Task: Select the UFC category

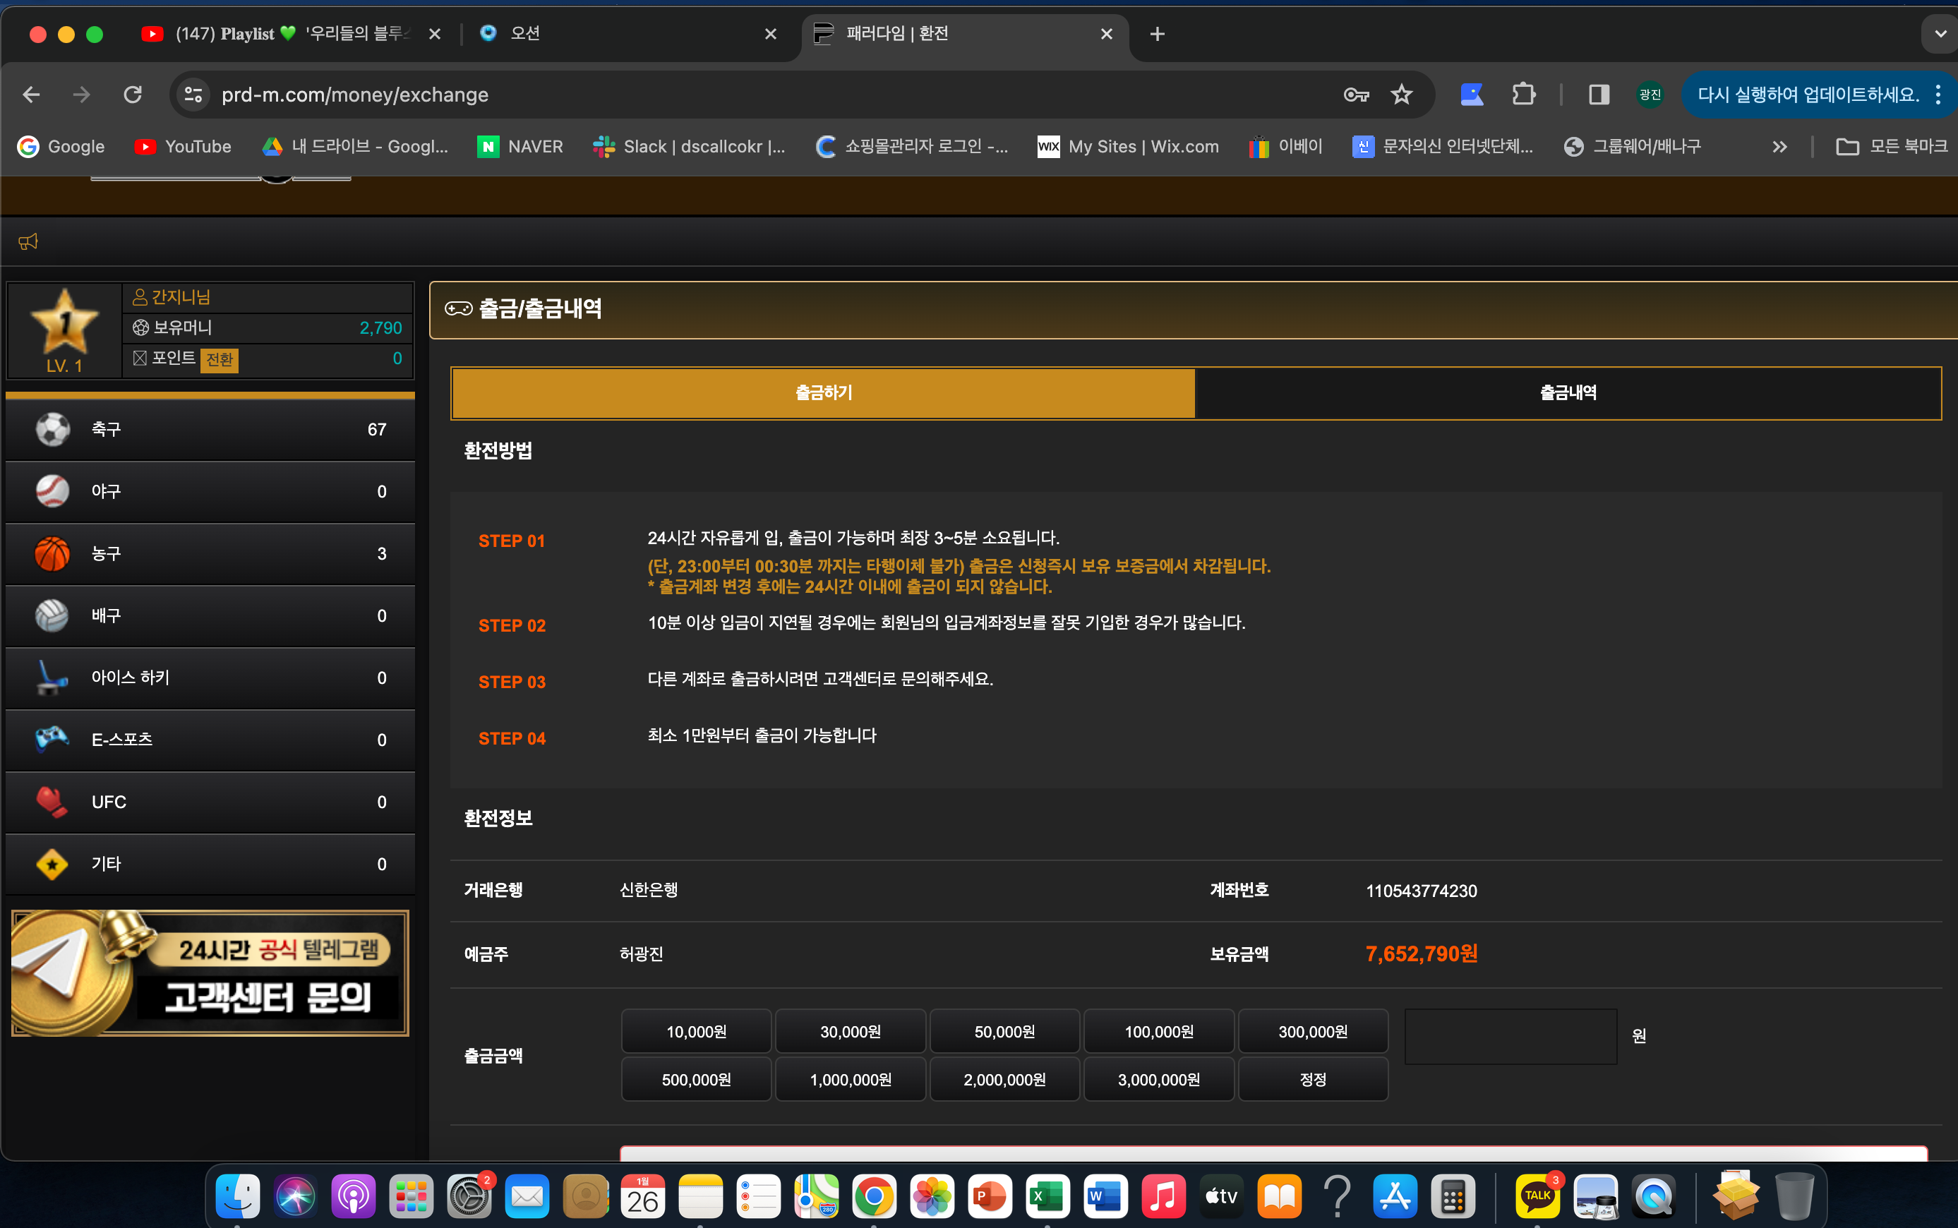Action: click(x=210, y=802)
